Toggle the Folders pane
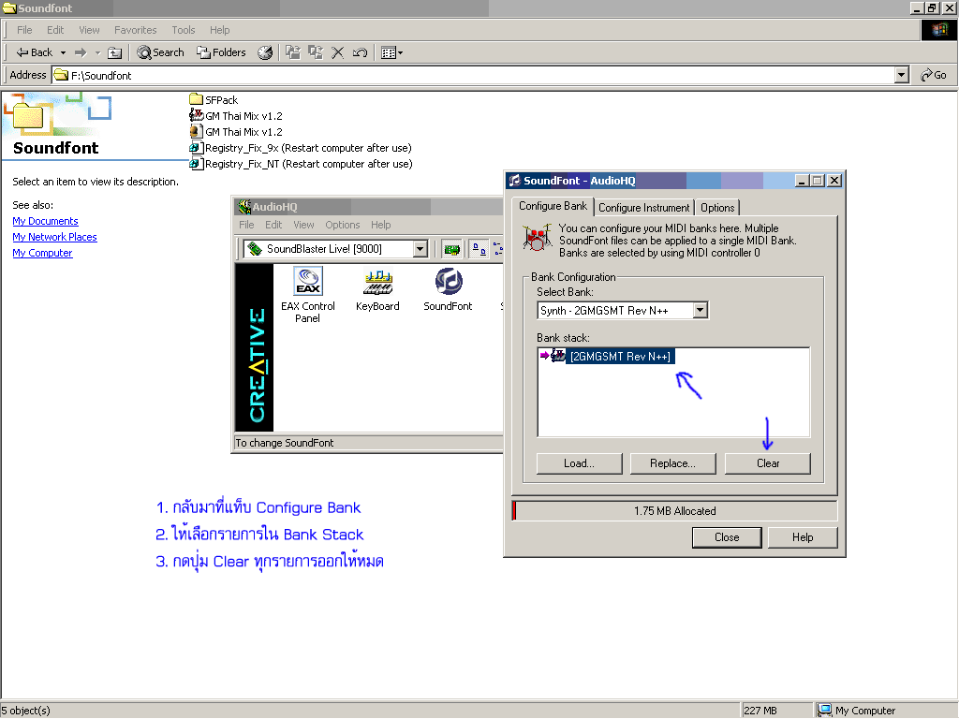 [221, 52]
